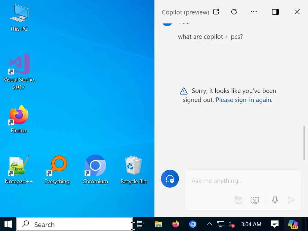Viewport: 308px width, 231px height.
Task: Start a new topic with the blue chat button
Action: [x=170, y=179]
